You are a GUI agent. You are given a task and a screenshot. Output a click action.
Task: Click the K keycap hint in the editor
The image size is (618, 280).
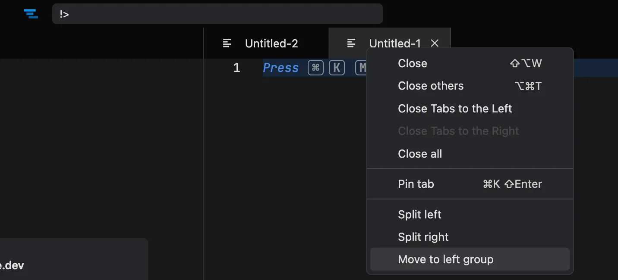click(337, 68)
